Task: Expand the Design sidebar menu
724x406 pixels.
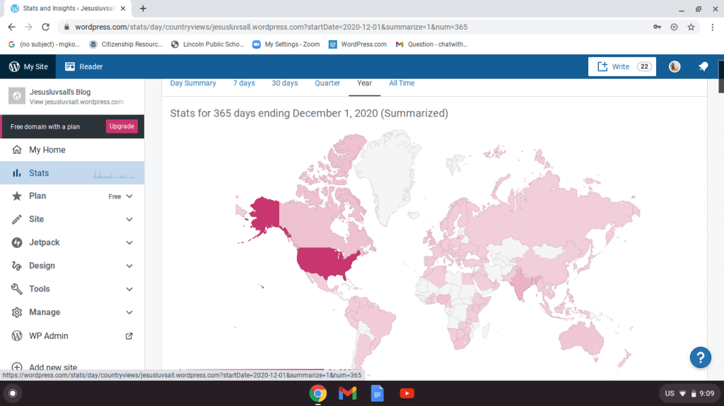Action: 129,266
